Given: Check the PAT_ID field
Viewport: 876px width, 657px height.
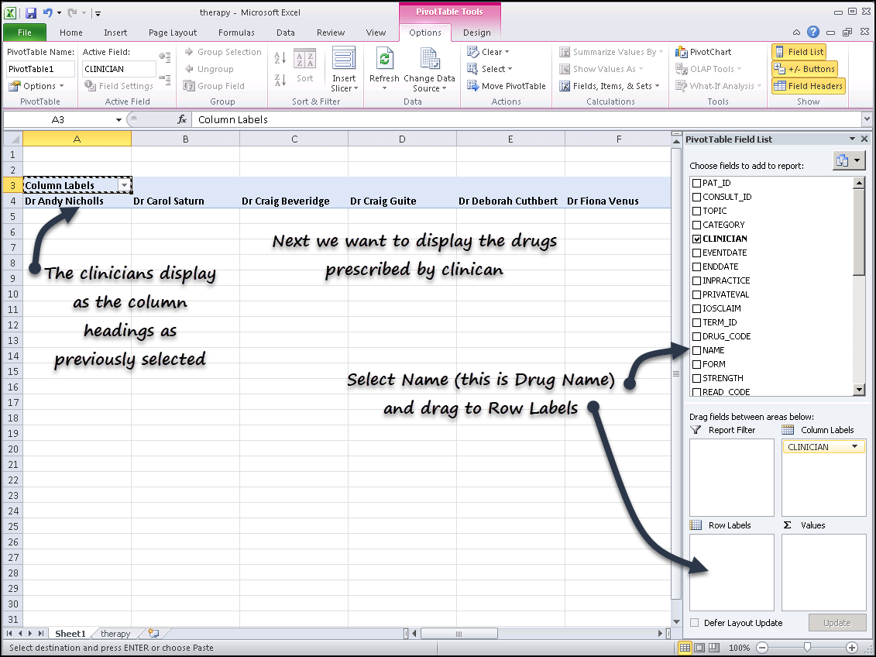Looking at the screenshot, I should pos(696,183).
